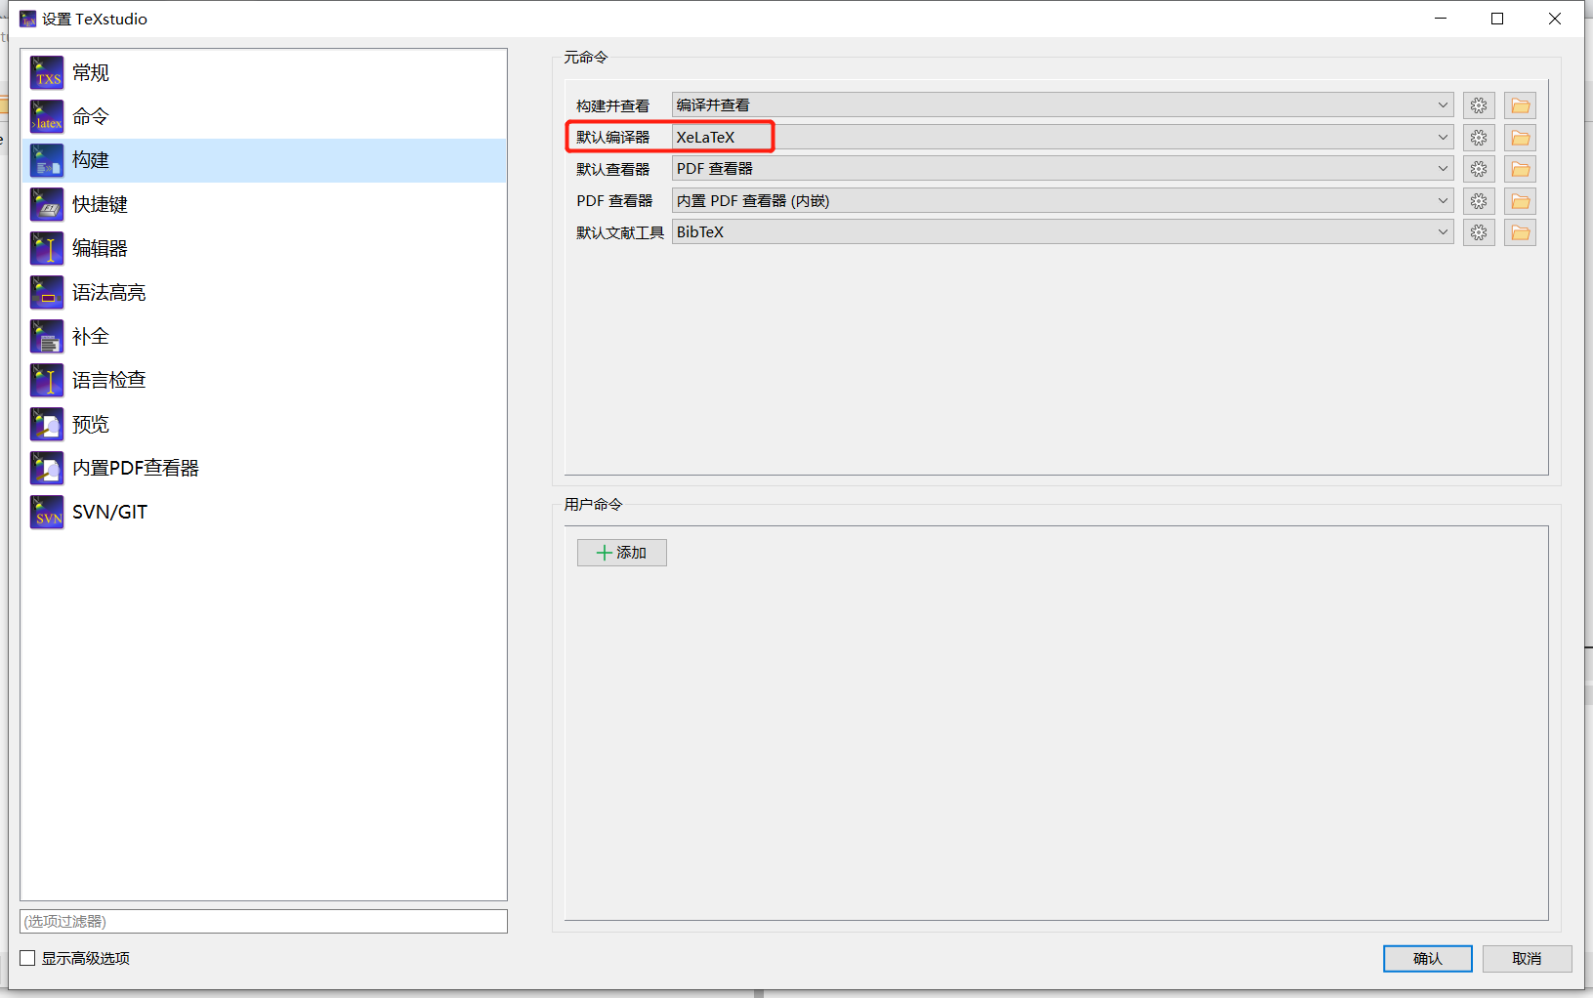Image resolution: width=1593 pixels, height=998 pixels.
Task: Cancel the dialog with 取消 button
Action: click(1527, 959)
